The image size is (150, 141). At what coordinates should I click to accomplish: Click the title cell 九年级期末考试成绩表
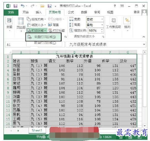74,57
